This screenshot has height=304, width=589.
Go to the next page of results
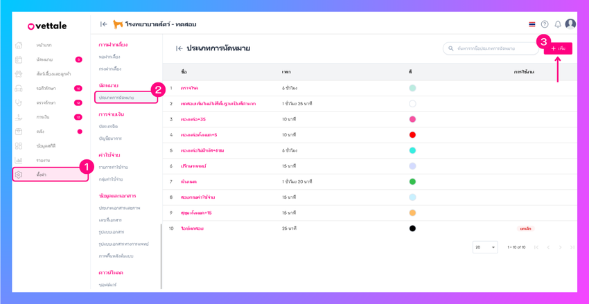[560, 247]
